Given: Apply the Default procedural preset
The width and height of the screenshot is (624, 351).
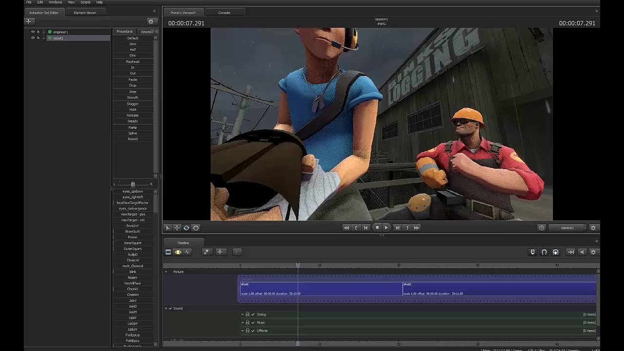Looking at the screenshot, I should click(x=133, y=38).
